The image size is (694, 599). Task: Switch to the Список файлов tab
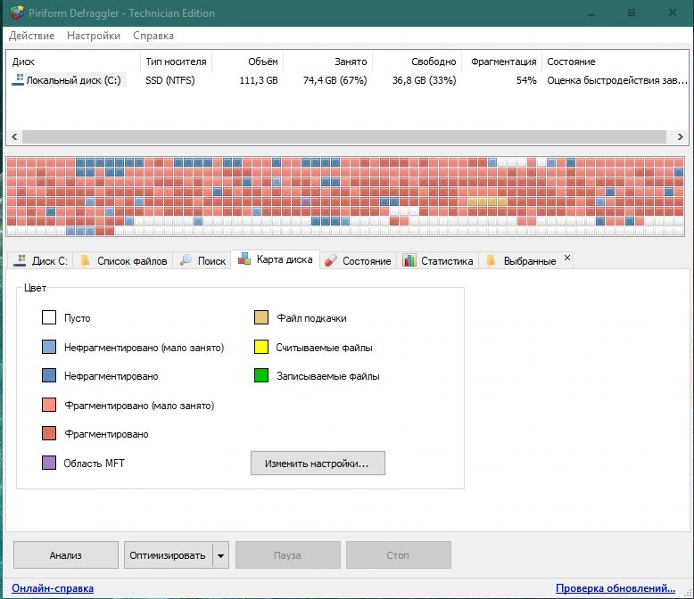(123, 260)
